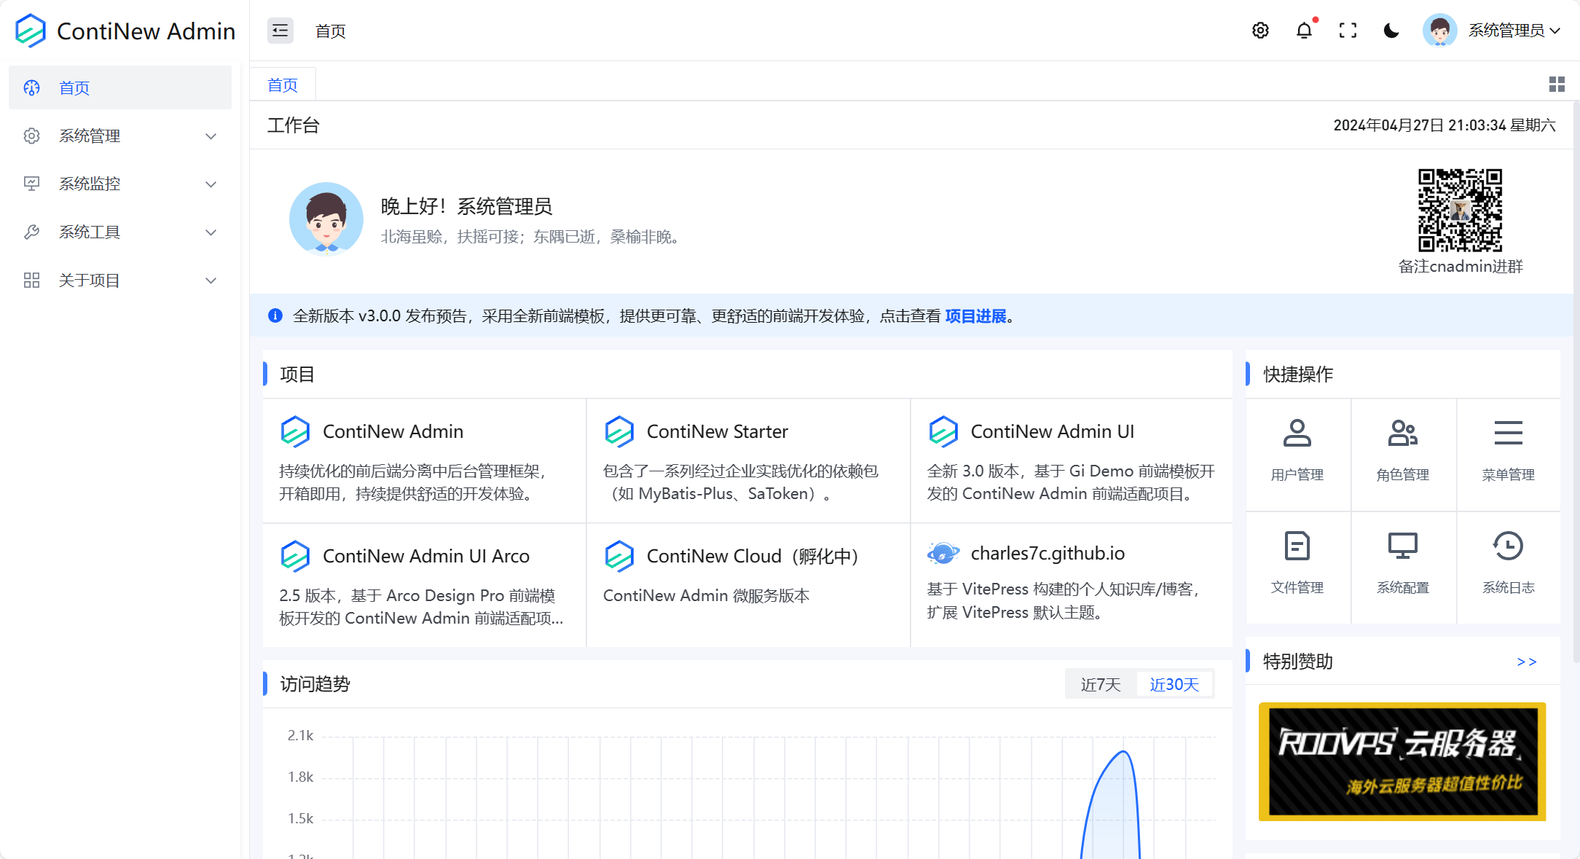The height and width of the screenshot is (859, 1580).
Task: Click the ROOVPS sponsor banner
Action: tap(1402, 761)
